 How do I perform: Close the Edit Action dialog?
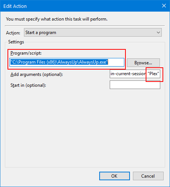click(164, 6)
